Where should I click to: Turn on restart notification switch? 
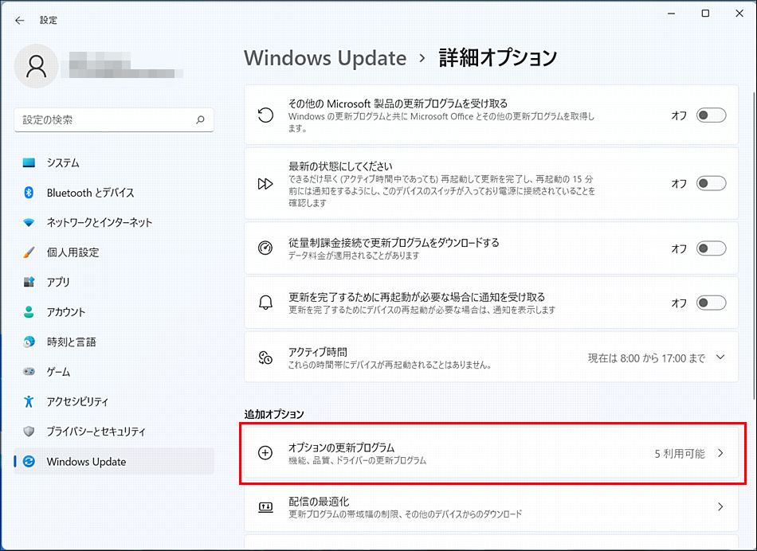click(711, 303)
